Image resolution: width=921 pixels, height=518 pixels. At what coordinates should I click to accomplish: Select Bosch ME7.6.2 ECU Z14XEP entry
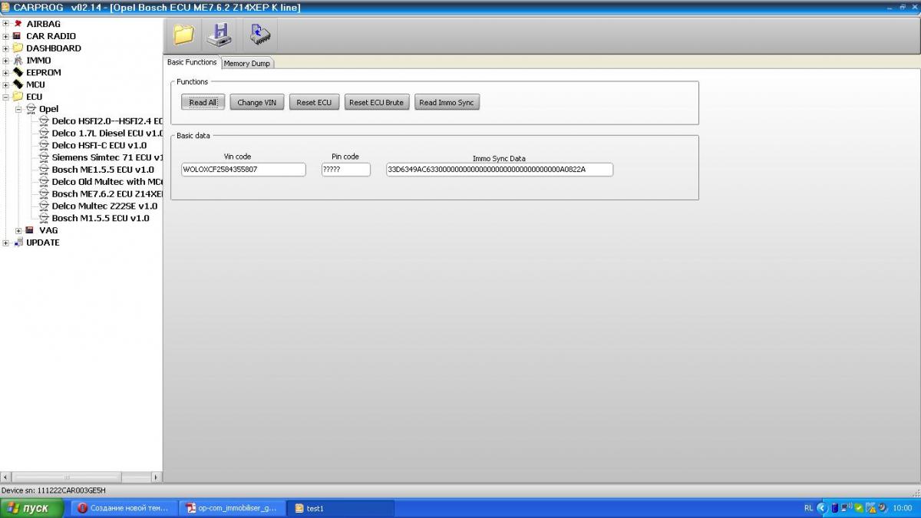(107, 194)
